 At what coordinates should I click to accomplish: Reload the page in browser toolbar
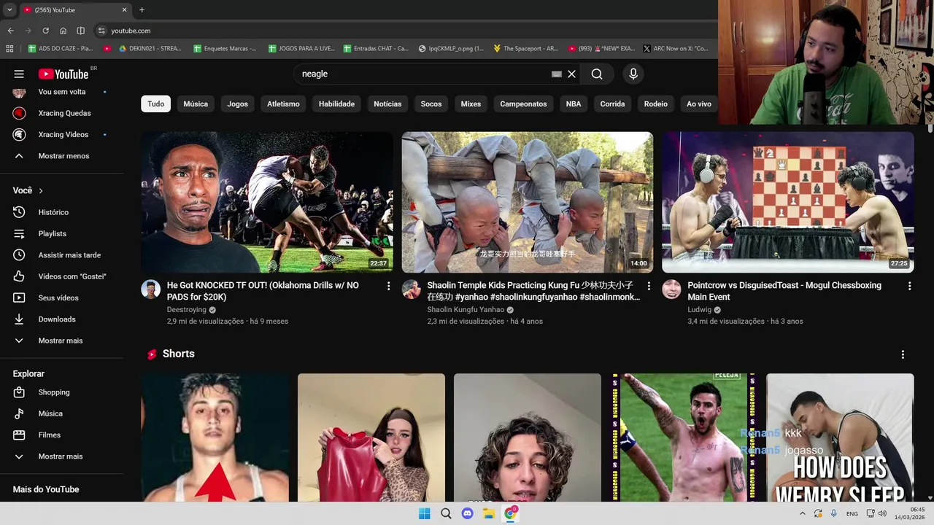coord(45,31)
